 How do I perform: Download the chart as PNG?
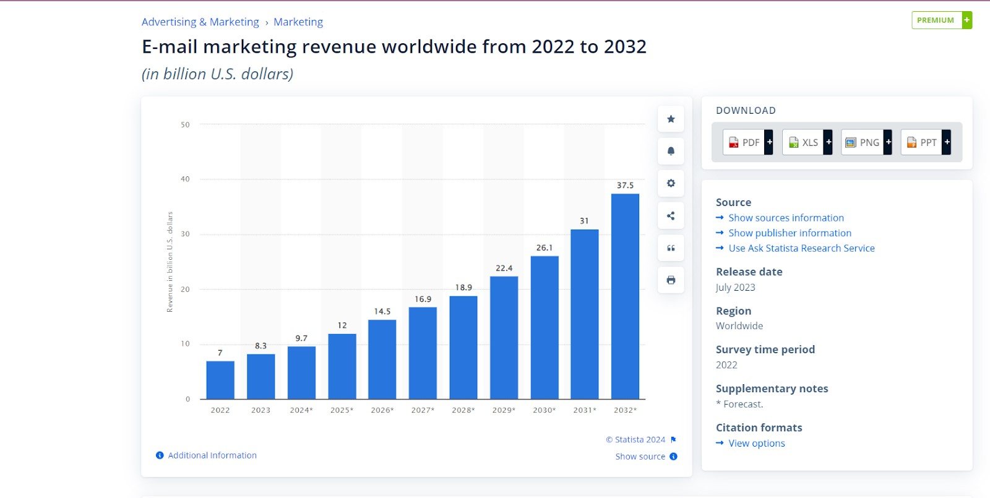tap(866, 142)
